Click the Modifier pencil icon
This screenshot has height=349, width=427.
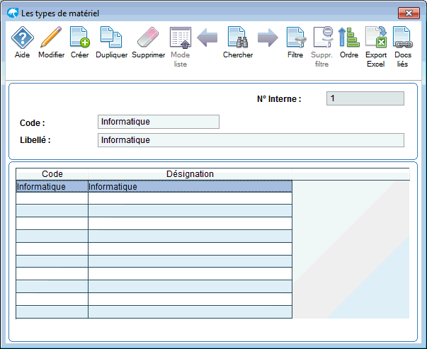(51, 37)
